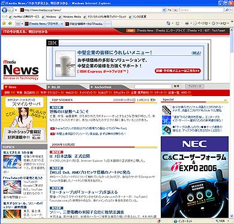Open 見えてきたIE 7の全貌 topic link
This screenshot has height=224, width=234.
click(x=18, y=153)
